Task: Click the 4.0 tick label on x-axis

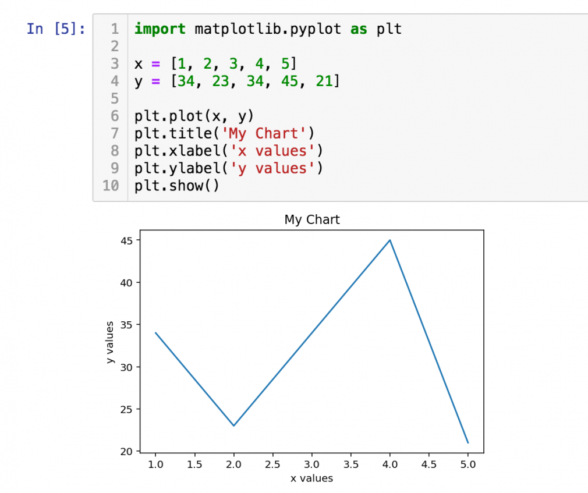Action: coord(390,465)
